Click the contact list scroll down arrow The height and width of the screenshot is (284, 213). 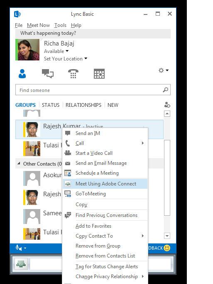pyautogui.click(x=167, y=236)
